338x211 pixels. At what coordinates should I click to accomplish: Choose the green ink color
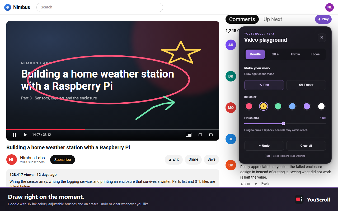coord(278,106)
